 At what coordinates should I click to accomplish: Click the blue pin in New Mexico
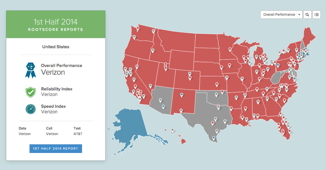click(x=182, y=95)
